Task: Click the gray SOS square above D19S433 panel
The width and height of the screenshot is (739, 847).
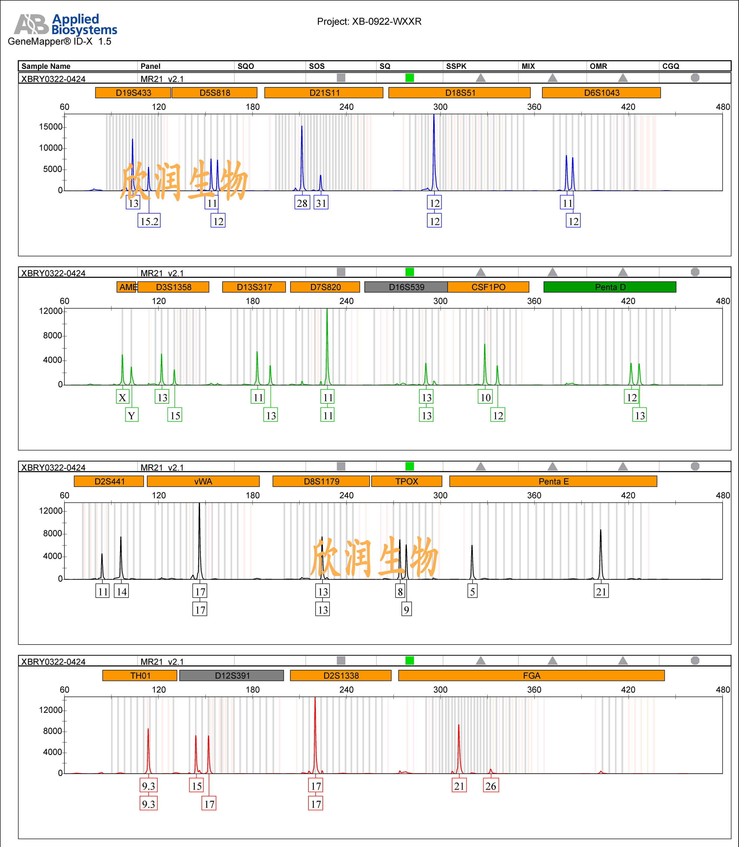Action: tap(341, 78)
